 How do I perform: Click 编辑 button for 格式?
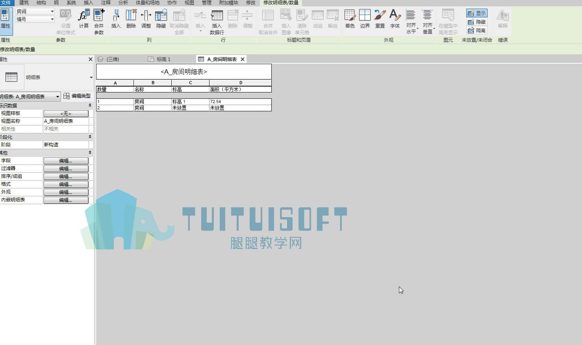pos(66,184)
